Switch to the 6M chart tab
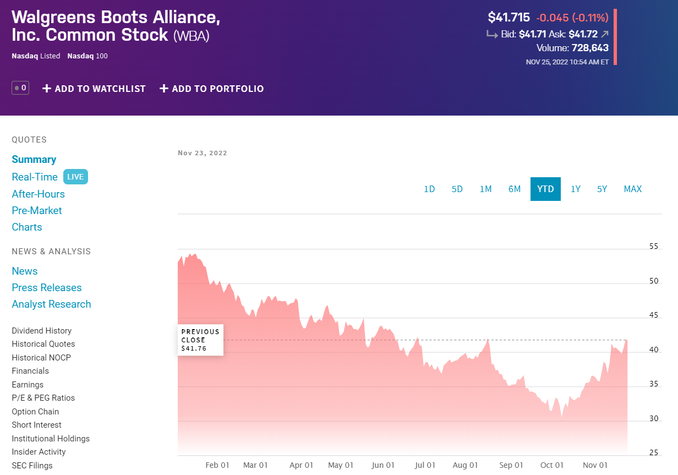678x475 pixels. click(x=515, y=189)
